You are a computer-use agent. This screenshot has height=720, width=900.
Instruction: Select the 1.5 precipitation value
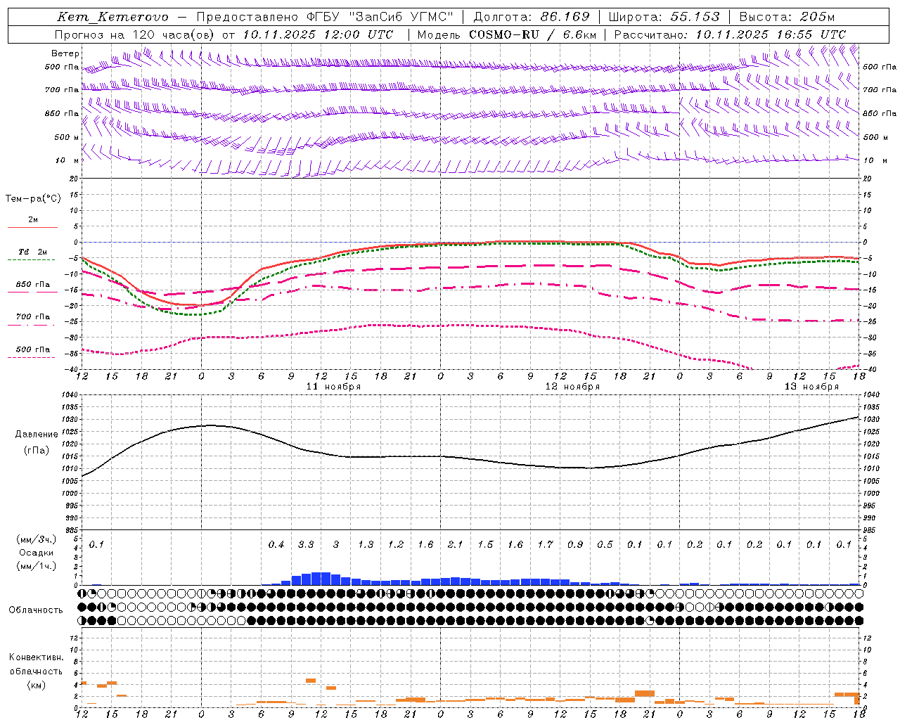(485, 544)
